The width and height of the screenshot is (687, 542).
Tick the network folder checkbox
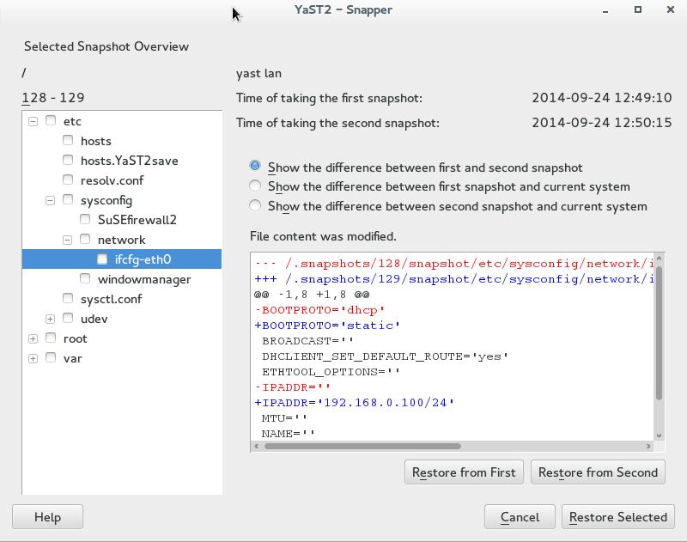click(85, 240)
